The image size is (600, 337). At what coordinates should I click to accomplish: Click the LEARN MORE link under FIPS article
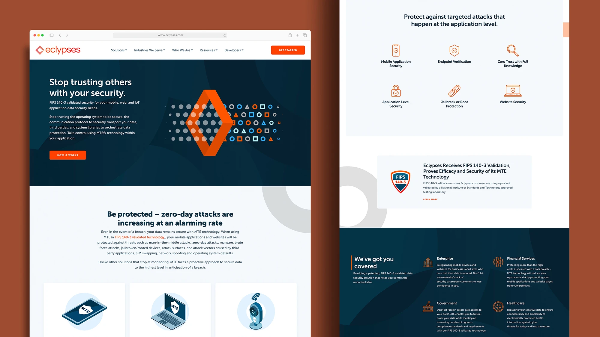tap(430, 199)
